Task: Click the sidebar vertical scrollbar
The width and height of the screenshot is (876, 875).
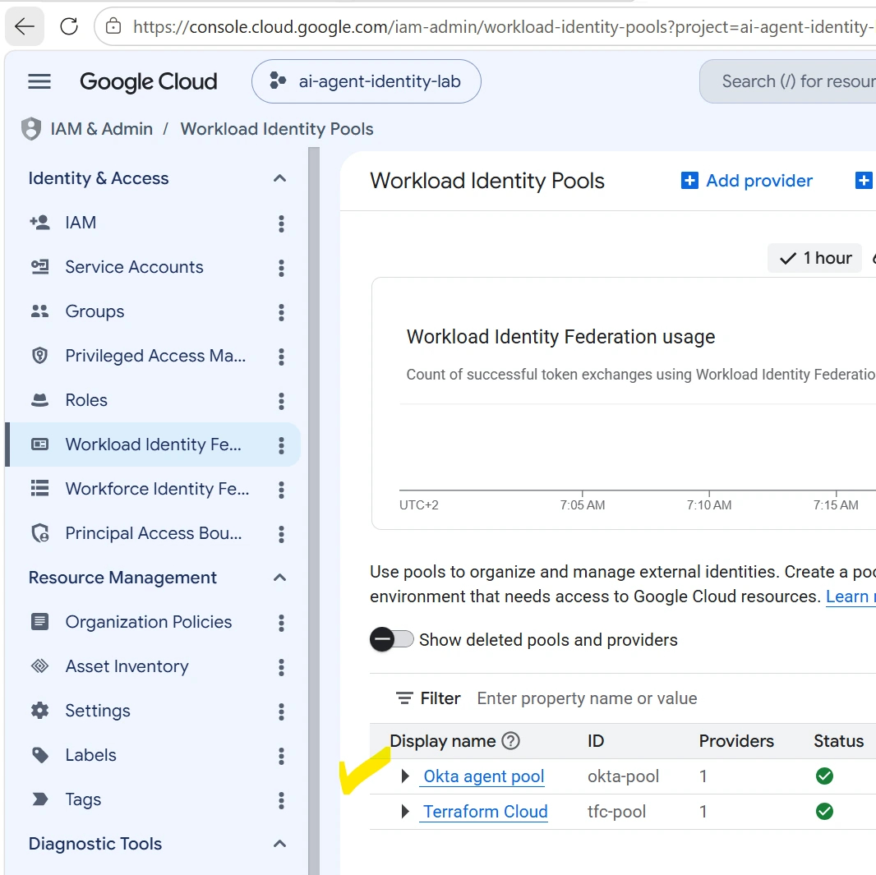Action: [x=314, y=511]
